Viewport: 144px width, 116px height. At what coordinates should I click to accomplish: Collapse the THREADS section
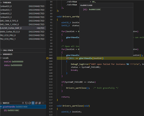pyautogui.click(x=1, y=3)
